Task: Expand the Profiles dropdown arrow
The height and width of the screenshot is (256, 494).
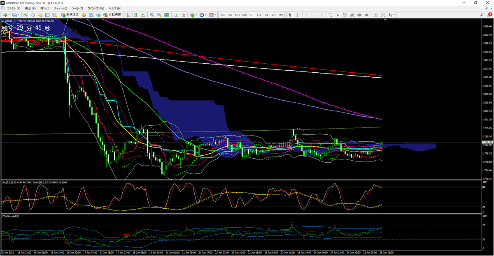Action: 19,15
